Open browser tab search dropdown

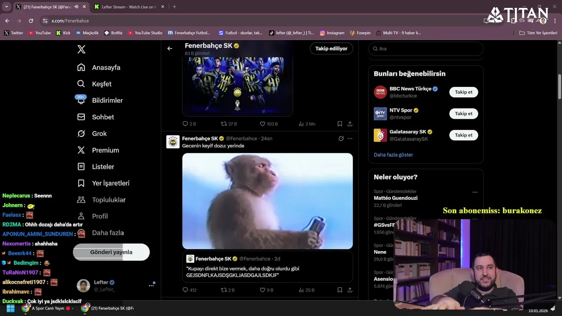(x=6, y=7)
